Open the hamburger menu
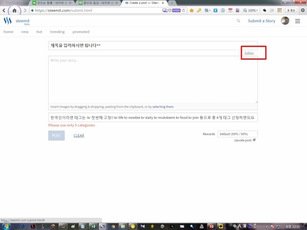The image size is (307, 230). point(298,21)
